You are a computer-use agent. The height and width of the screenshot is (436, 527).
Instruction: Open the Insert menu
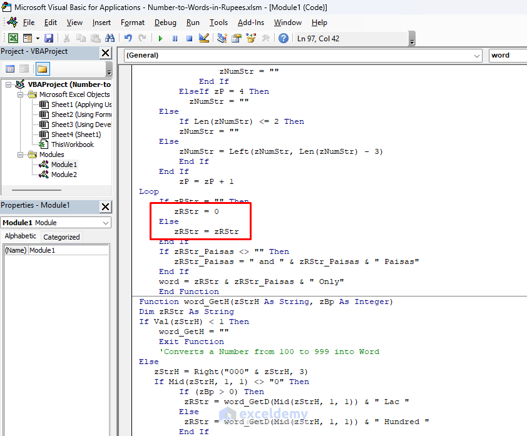(x=101, y=23)
